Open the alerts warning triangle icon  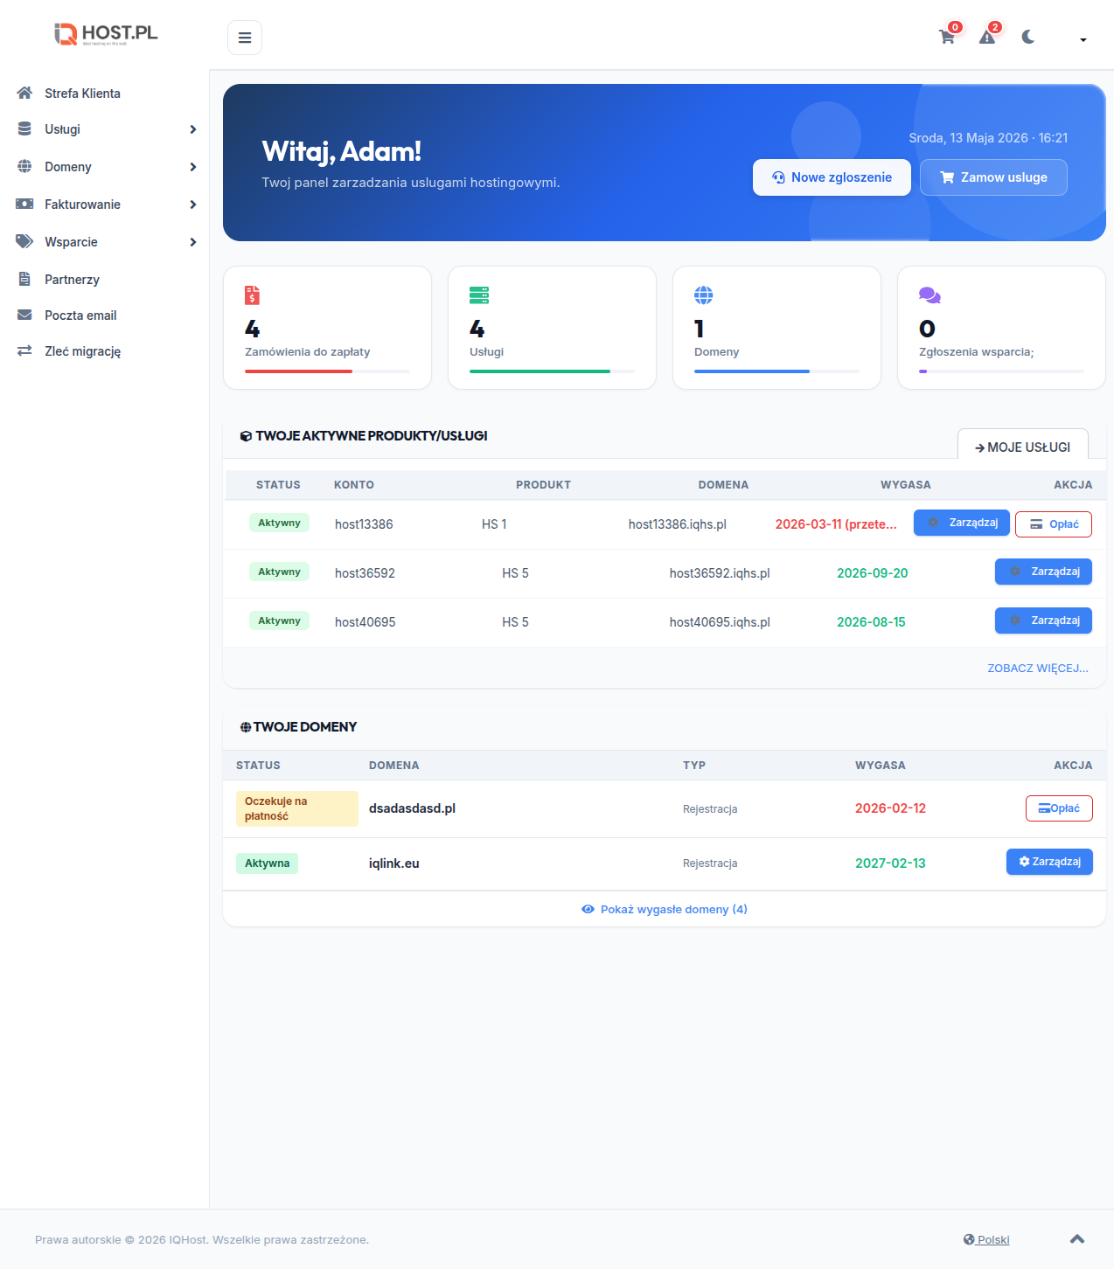(x=987, y=37)
